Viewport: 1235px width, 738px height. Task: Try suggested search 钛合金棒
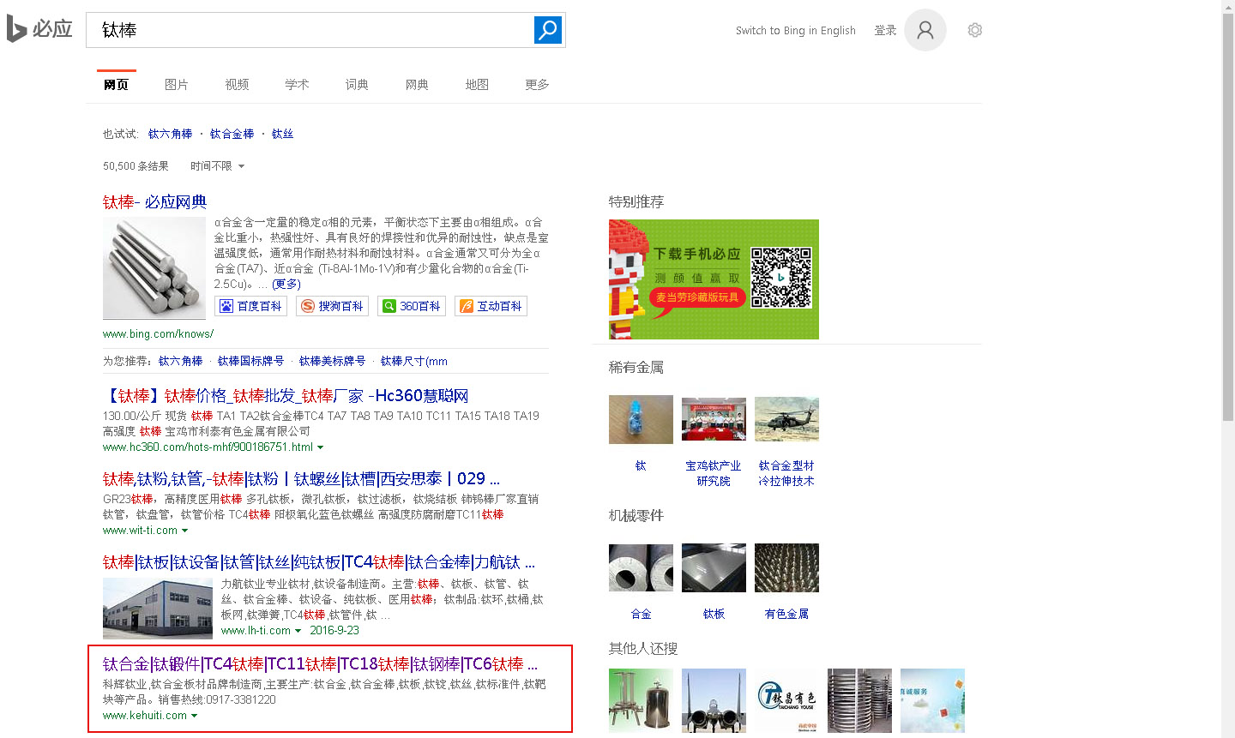232,134
